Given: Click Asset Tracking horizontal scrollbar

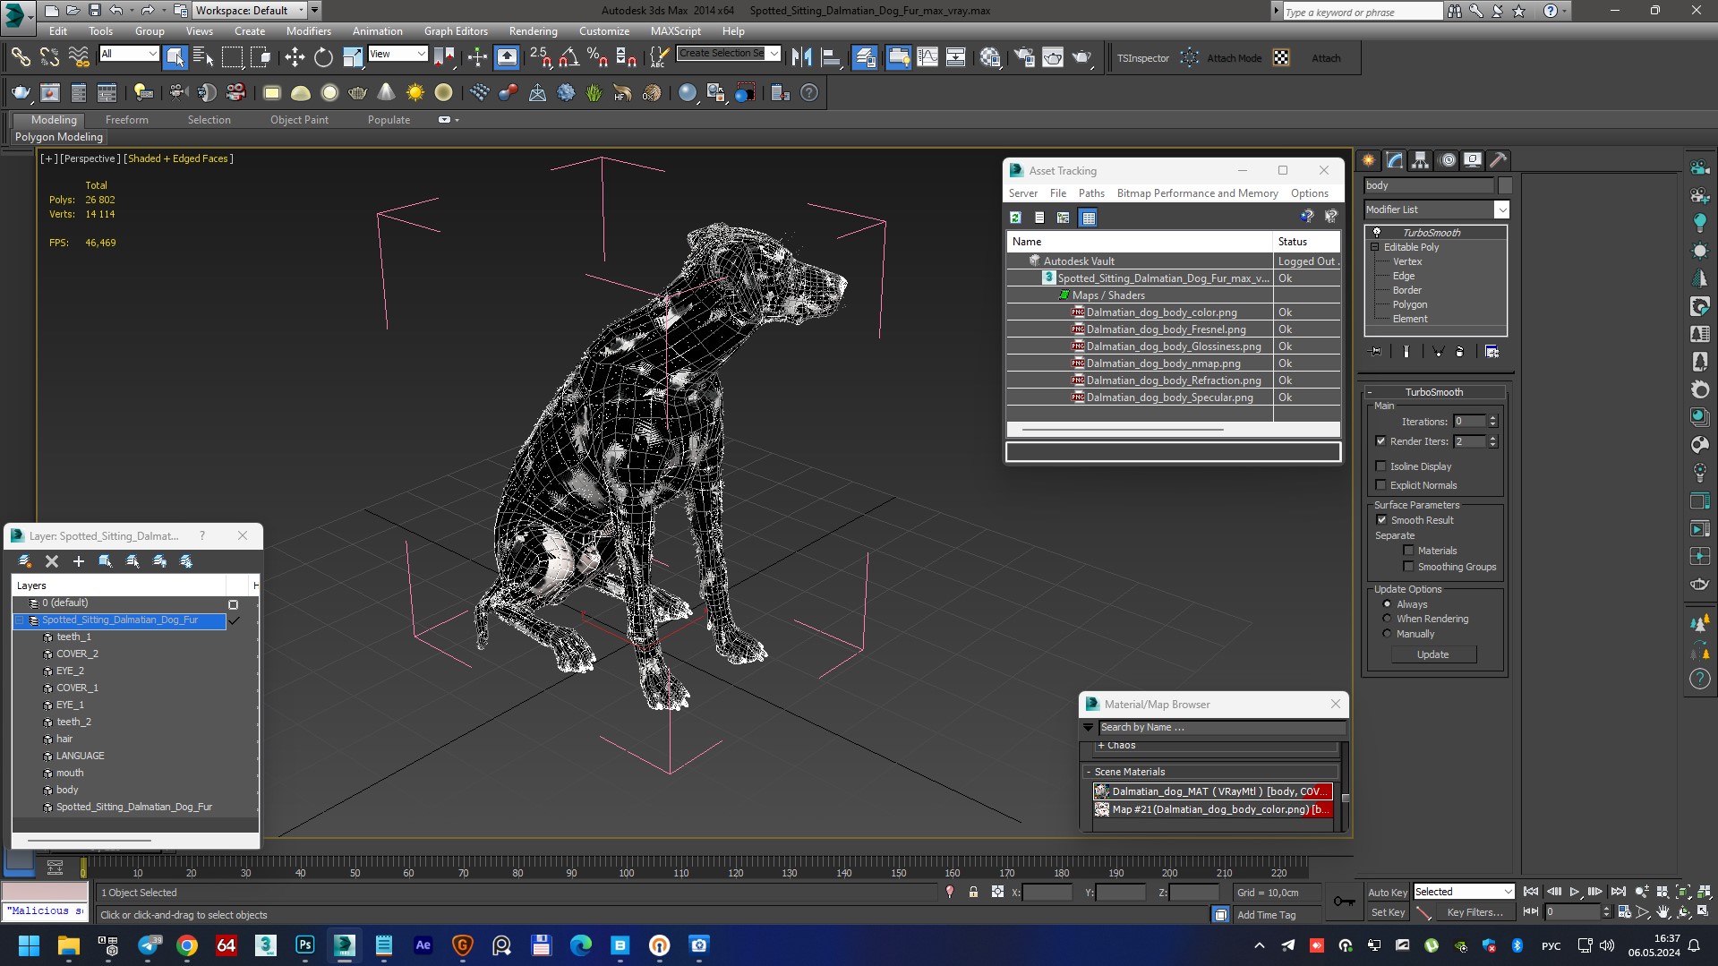Looking at the screenshot, I should tap(1123, 430).
